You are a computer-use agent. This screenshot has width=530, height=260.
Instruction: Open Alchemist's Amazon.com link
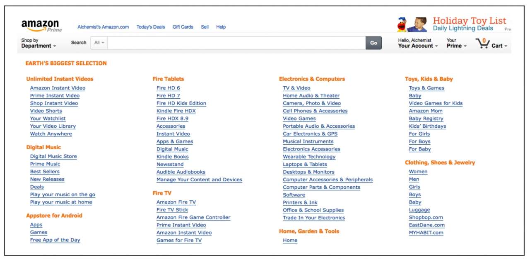103,27
